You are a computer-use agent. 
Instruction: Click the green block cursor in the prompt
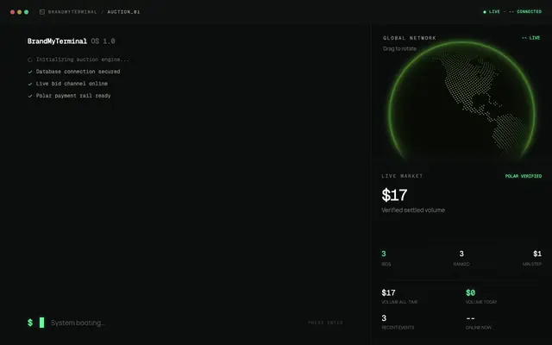(42, 323)
